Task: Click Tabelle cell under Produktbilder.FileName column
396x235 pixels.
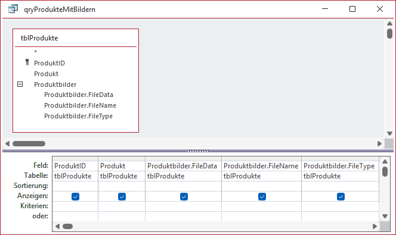Action: (x=261, y=176)
